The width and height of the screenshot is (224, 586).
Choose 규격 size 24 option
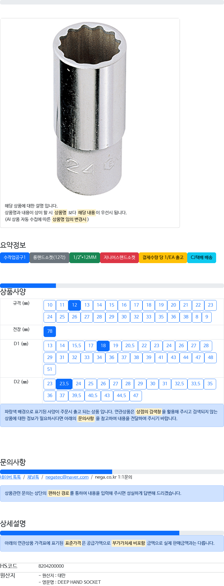[50, 317]
